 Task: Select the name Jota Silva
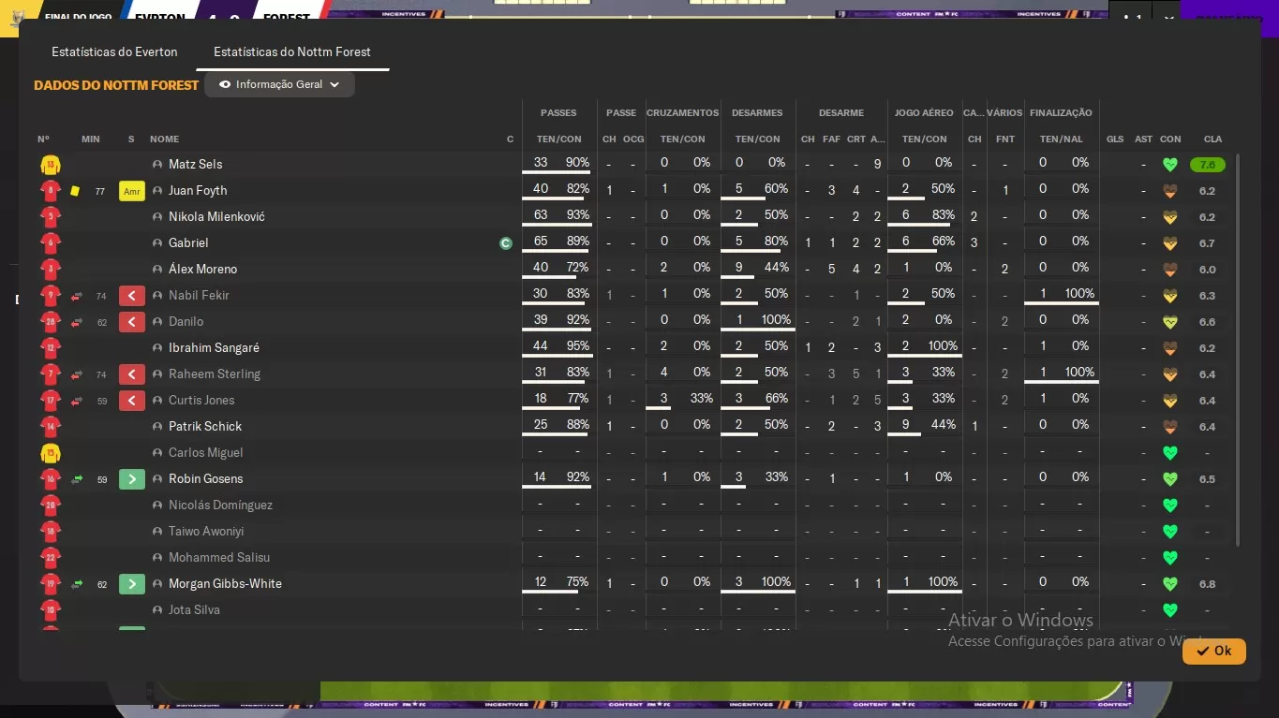click(194, 610)
